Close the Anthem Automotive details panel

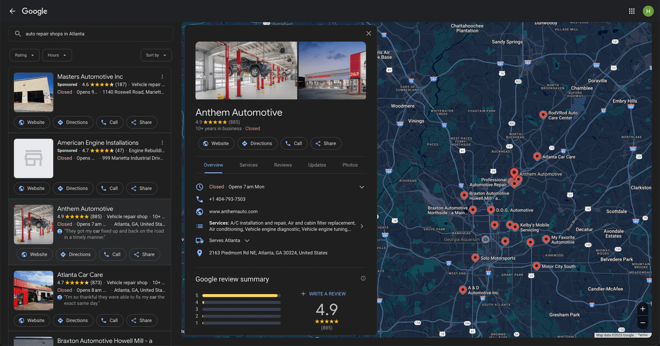click(369, 33)
